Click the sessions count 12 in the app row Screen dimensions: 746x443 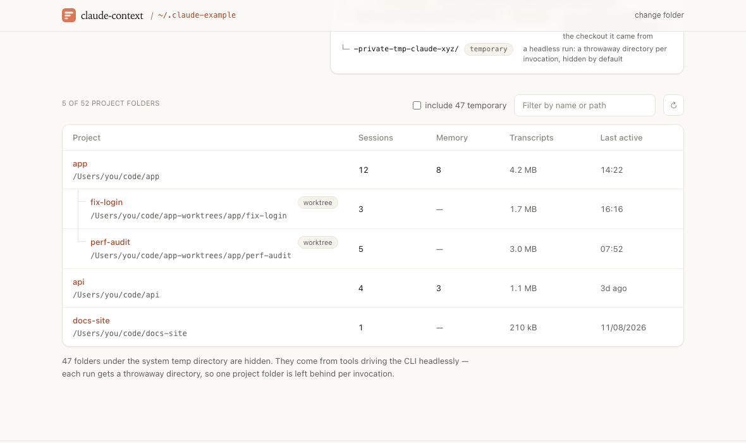tap(364, 170)
